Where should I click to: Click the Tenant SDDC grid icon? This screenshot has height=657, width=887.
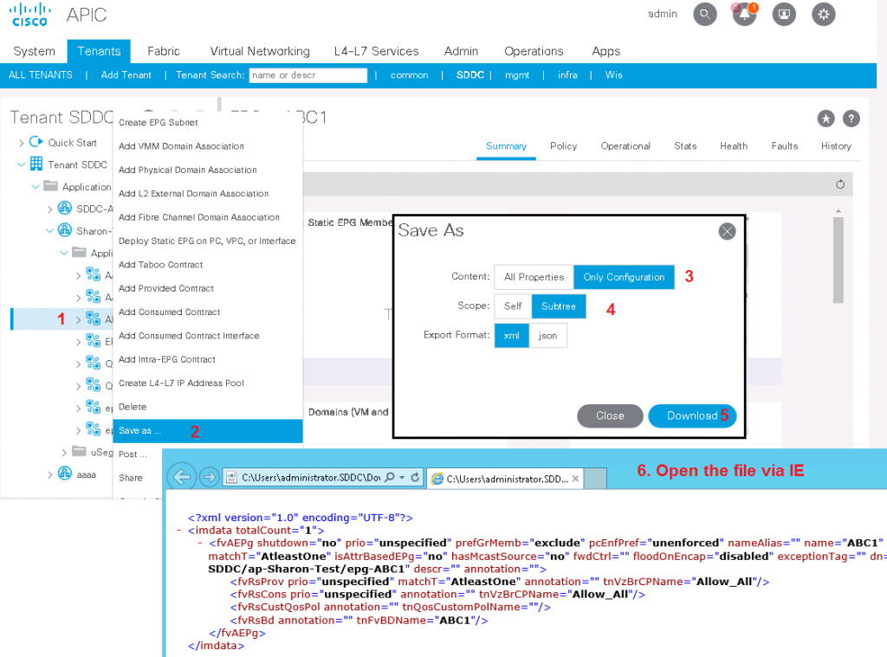tap(36, 164)
